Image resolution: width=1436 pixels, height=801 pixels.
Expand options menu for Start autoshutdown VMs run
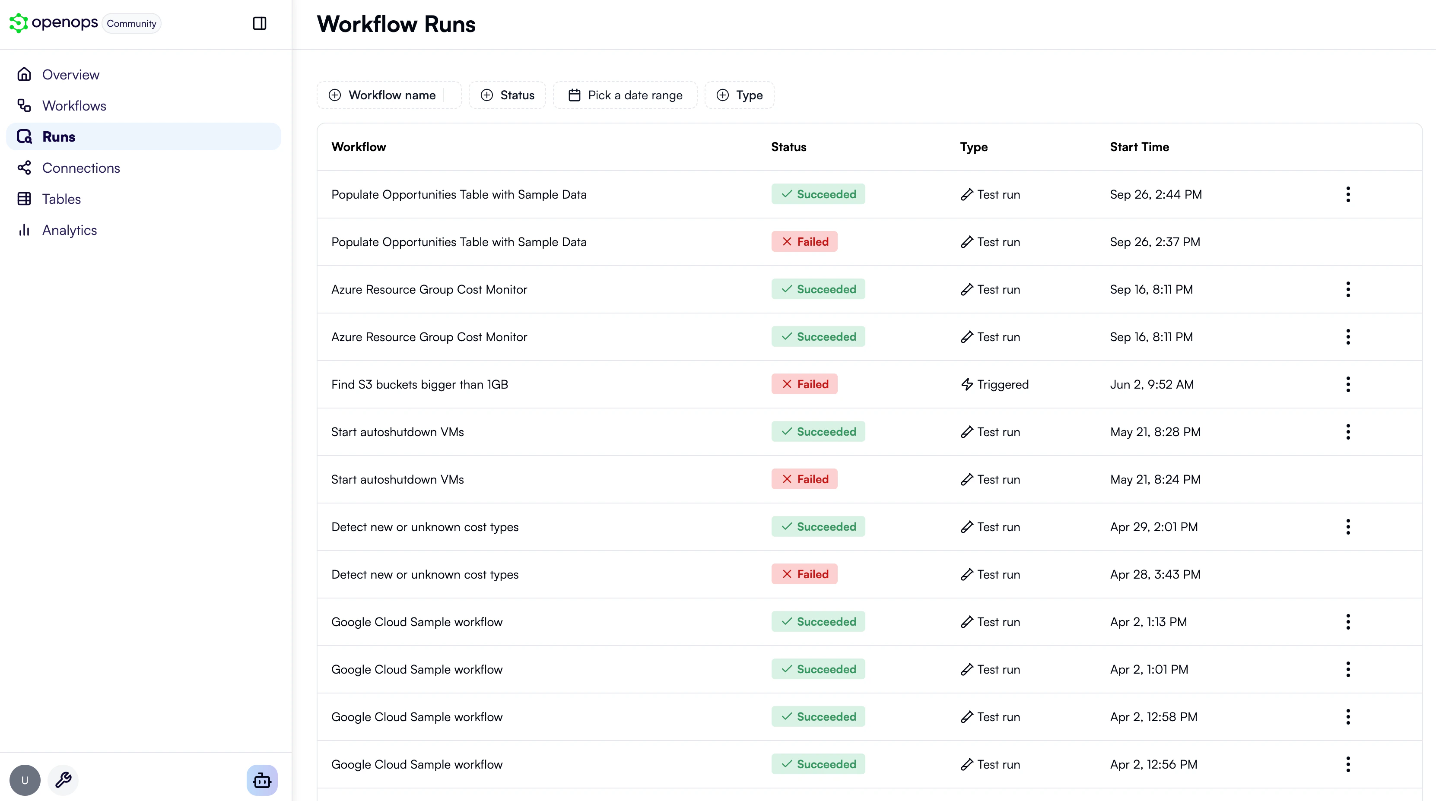1348,432
